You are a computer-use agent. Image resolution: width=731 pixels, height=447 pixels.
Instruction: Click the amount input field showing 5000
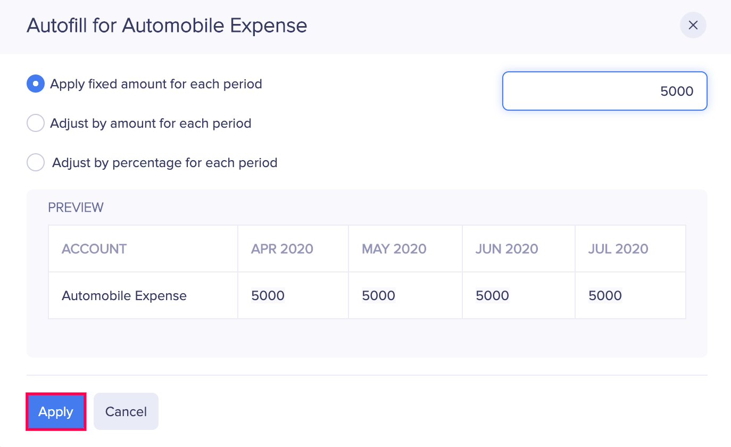click(x=604, y=90)
